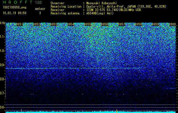Select the antenna value A504HB(yagi 4el)
The image size is (178, 113).
point(100,13)
